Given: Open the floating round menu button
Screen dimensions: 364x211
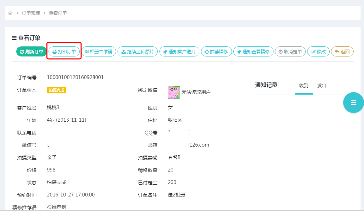Looking at the screenshot, I should click(353, 103).
